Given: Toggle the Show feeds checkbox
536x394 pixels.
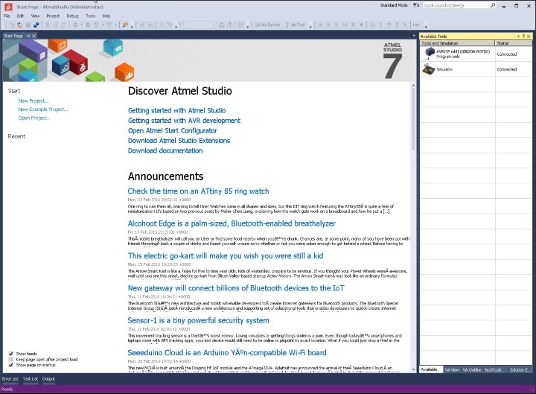Looking at the screenshot, I should [11, 354].
